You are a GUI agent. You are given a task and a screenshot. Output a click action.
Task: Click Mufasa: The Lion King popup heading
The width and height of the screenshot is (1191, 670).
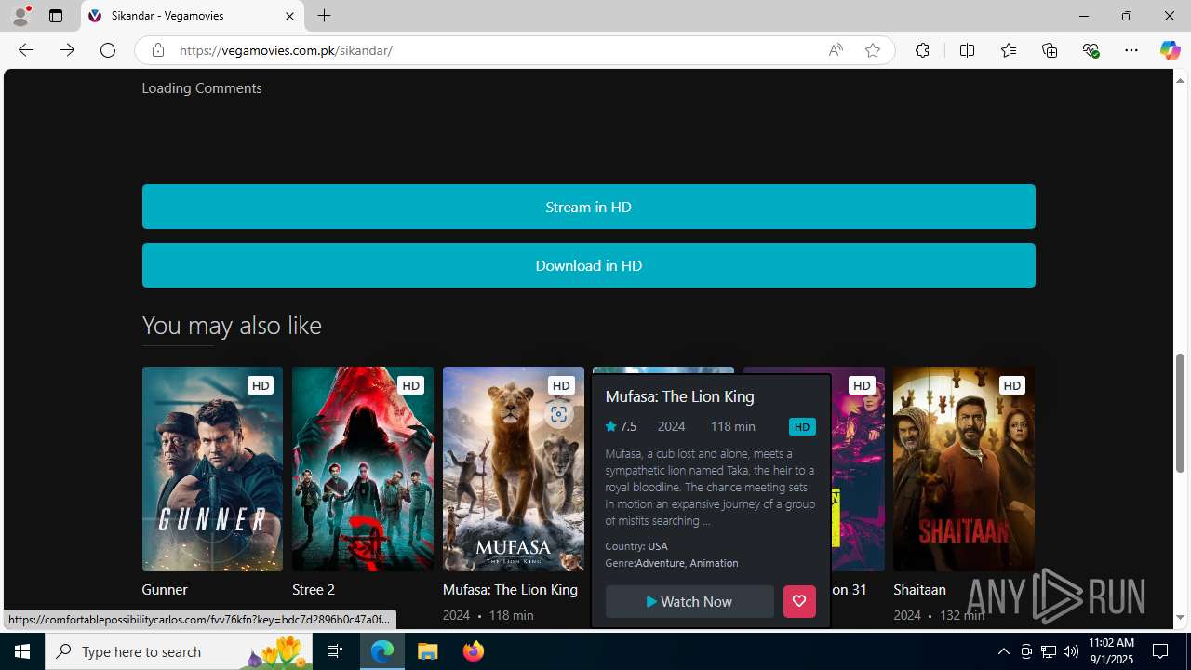click(x=679, y=396)
